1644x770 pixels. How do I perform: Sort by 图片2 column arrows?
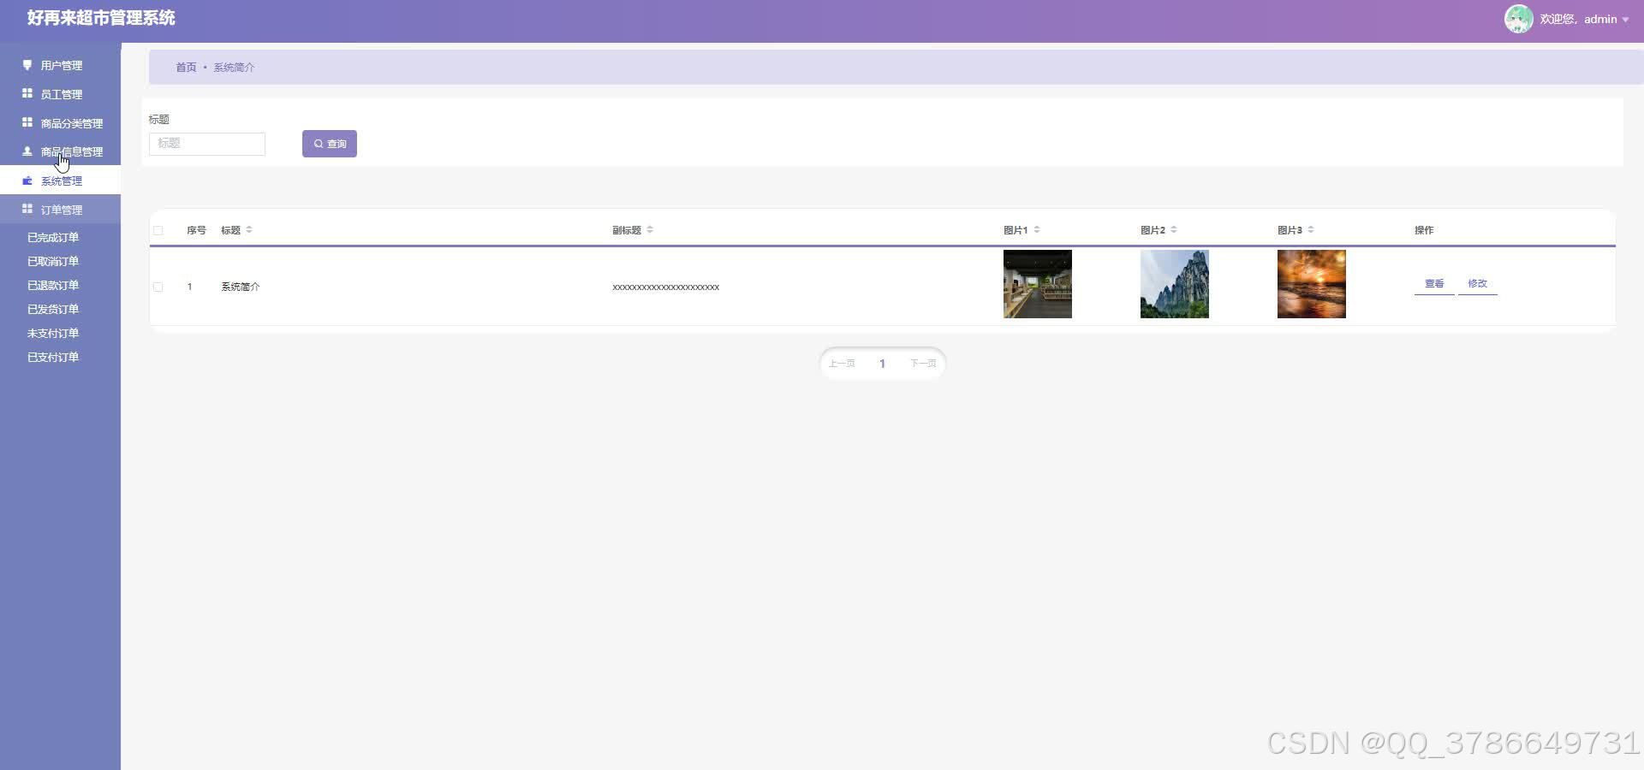coord(1174,229)
